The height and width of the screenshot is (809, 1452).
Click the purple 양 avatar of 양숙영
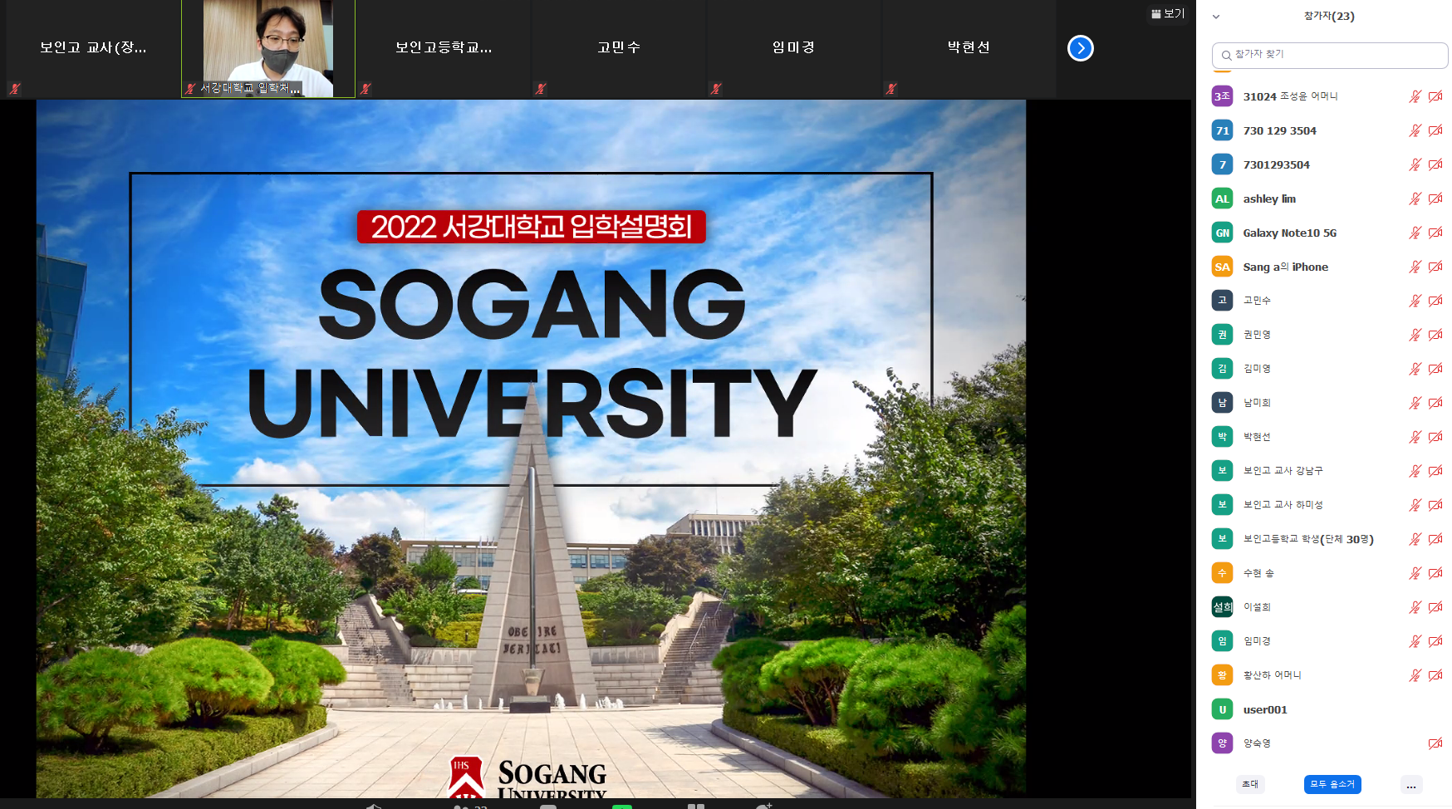[x=1222, y=743]
